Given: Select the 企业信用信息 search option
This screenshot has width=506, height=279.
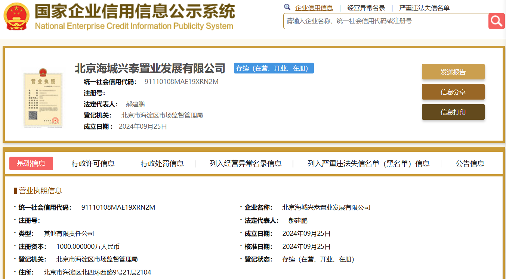Looking at the screenshot, I should (314, 8).
